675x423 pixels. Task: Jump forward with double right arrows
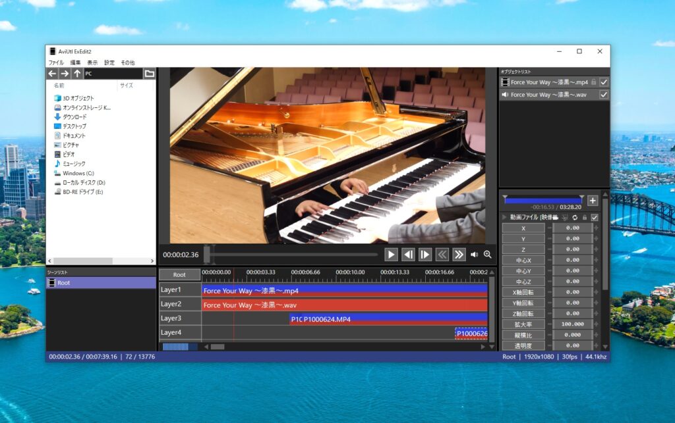(x=459, y=255)
